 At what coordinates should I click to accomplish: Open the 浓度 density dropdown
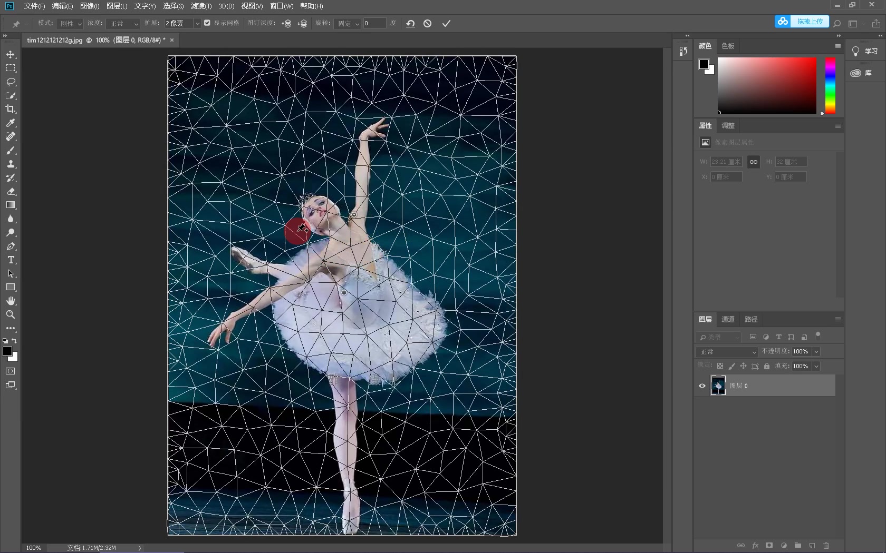(122, 23)
